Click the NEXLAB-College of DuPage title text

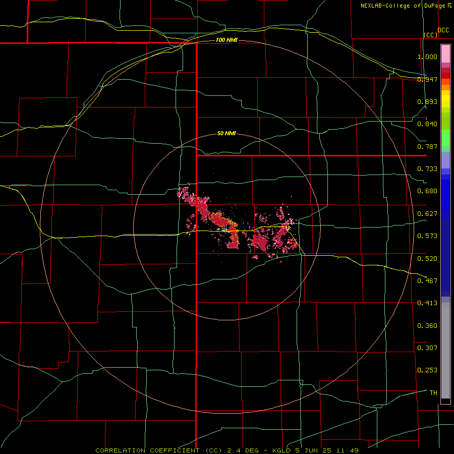point(403,6)
